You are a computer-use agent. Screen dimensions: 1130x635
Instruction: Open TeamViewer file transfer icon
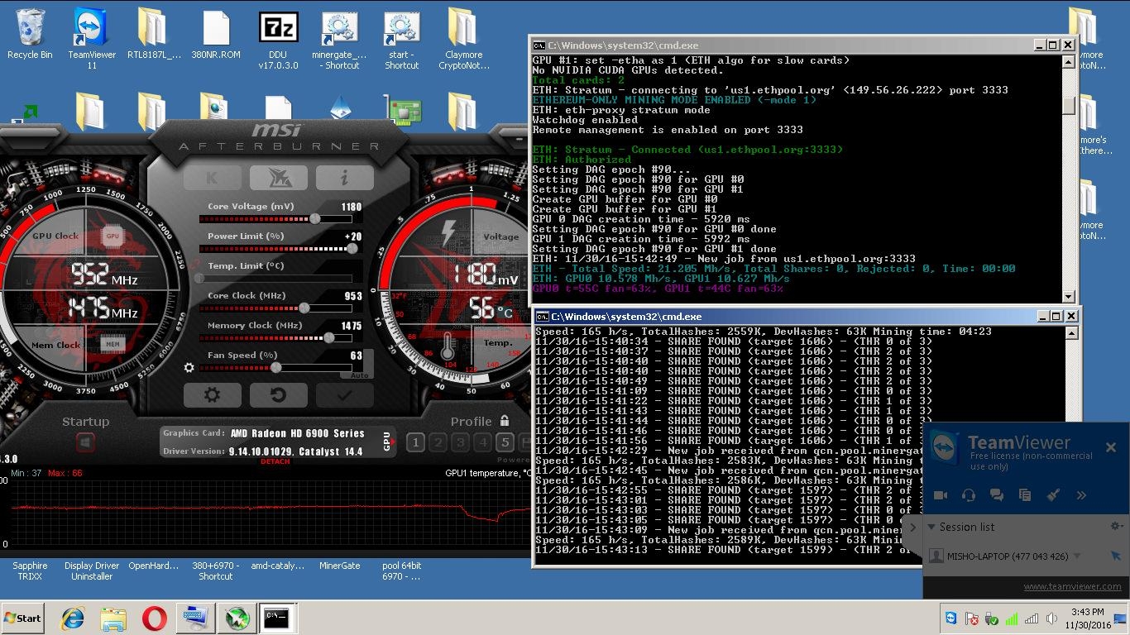click(x=1025, y=495)
